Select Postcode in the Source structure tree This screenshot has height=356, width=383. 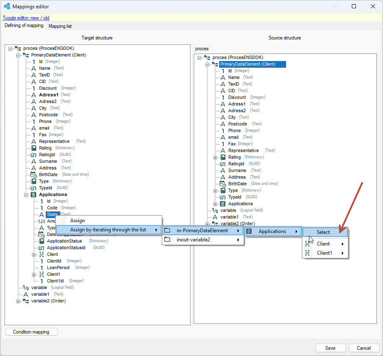coord(238,124)
